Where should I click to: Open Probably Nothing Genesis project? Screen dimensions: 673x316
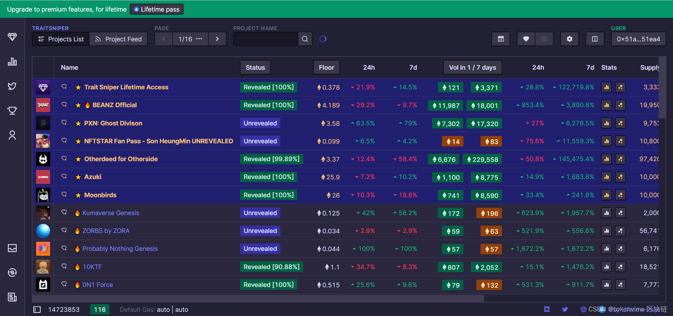click(120, 249)
